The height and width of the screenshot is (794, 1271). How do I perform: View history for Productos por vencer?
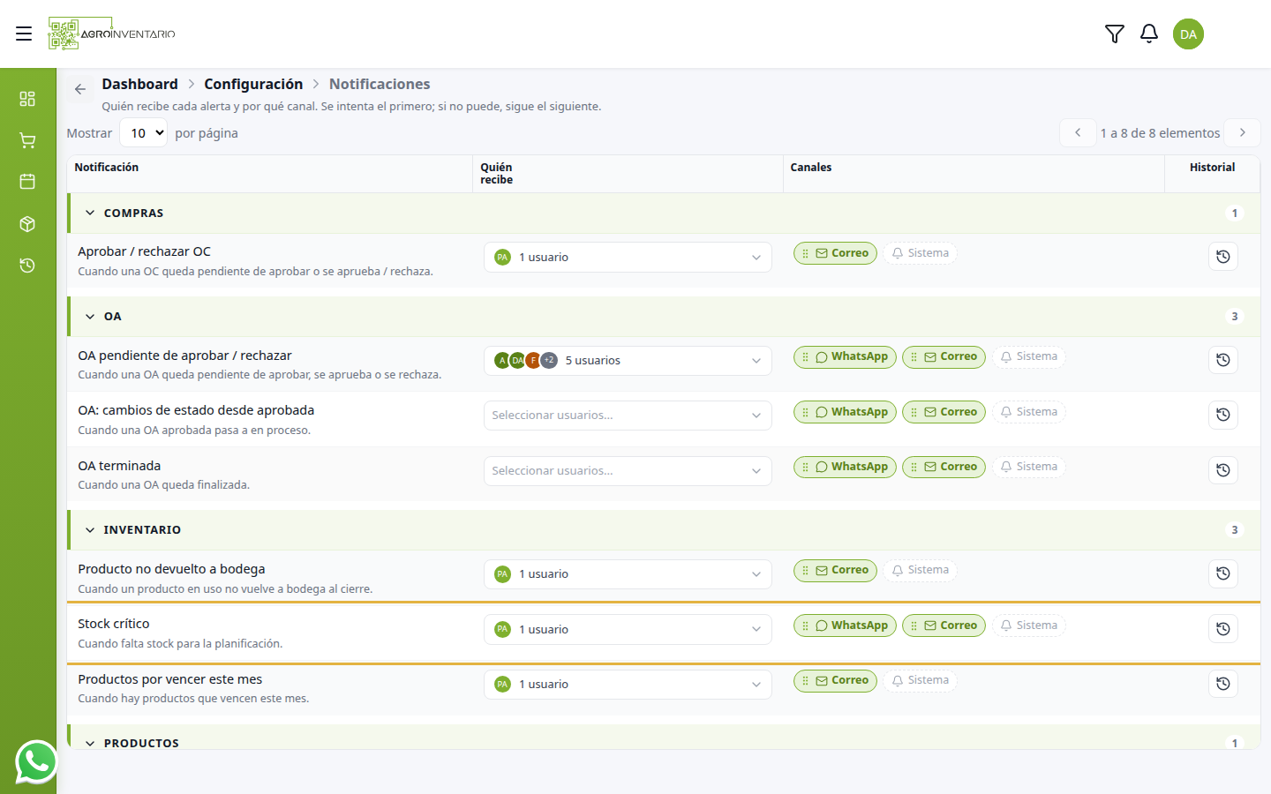click(1222, 684)
